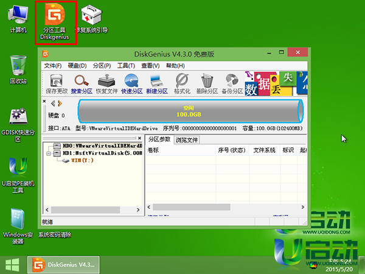Viewport: 365px width, 274px height.
Task: Open the 回收站 recycle bin
Action: click(18, 70)
